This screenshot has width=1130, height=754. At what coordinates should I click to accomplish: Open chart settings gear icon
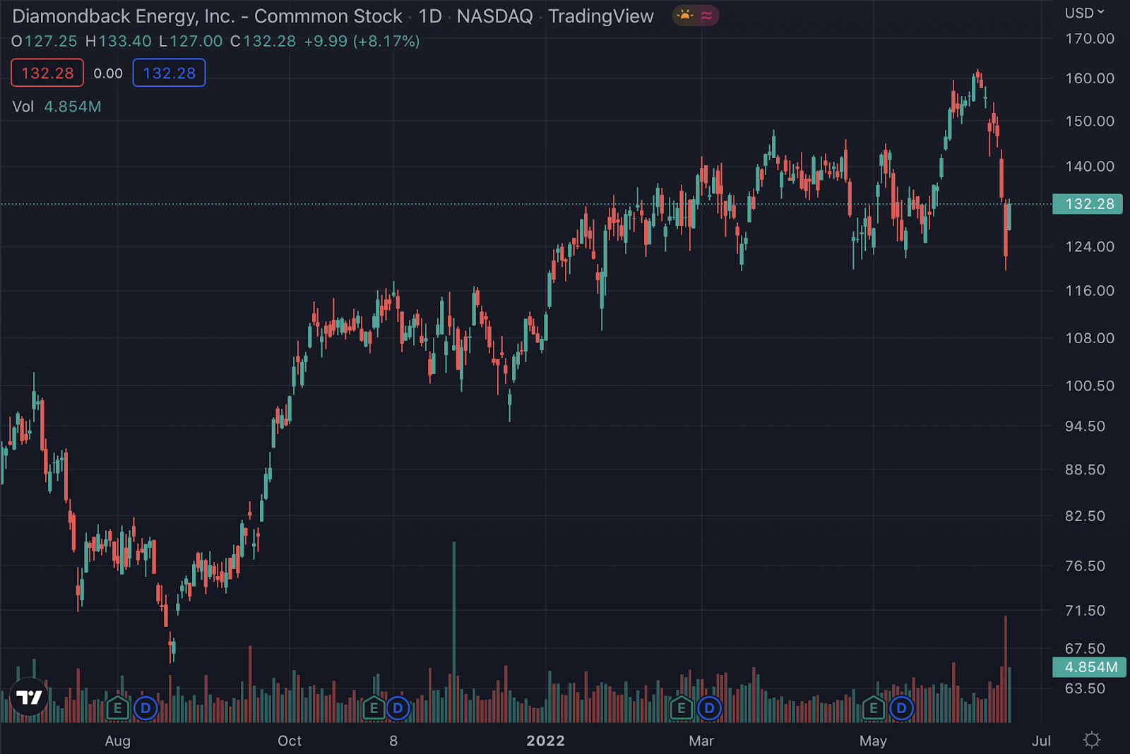pos(1092,740)
